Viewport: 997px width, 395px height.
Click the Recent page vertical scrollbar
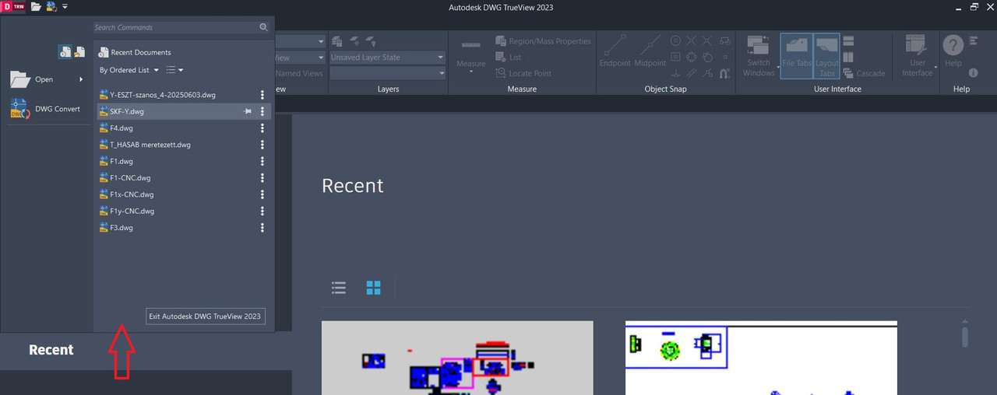point(965,336)
